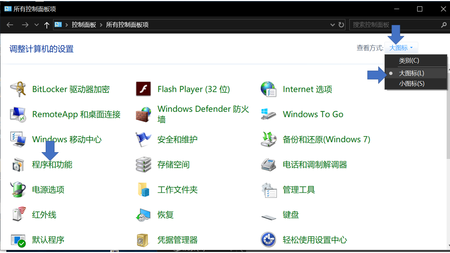Open the Windows Defender 防火墙 link
The height and width of the screenshot is (253, 450).
point(203,114)
